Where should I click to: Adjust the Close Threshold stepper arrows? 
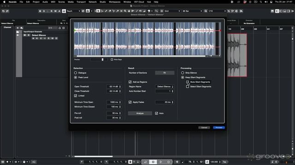click(x=120, y=91)
